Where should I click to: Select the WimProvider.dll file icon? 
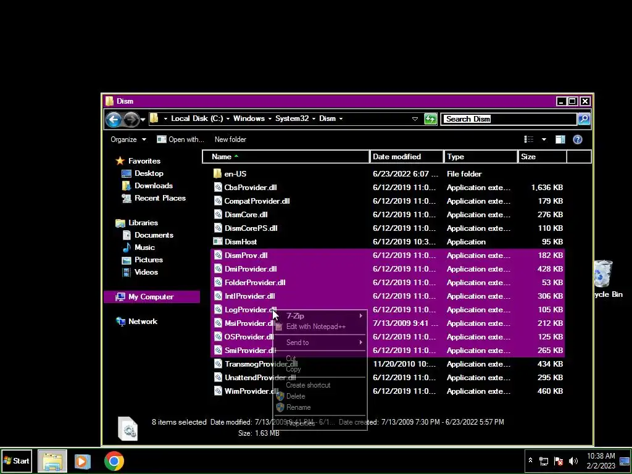[218, 391]
